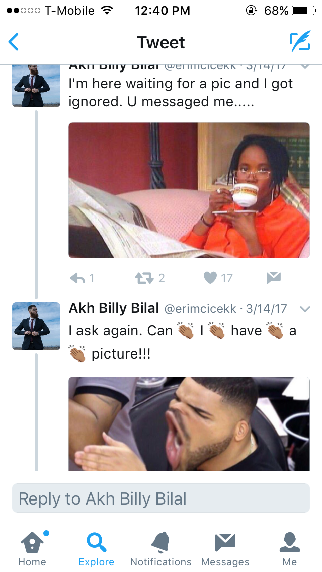The image size is (322, 572).
Task: Share the tea tweet via direct message icon
Action: [274, 278]
